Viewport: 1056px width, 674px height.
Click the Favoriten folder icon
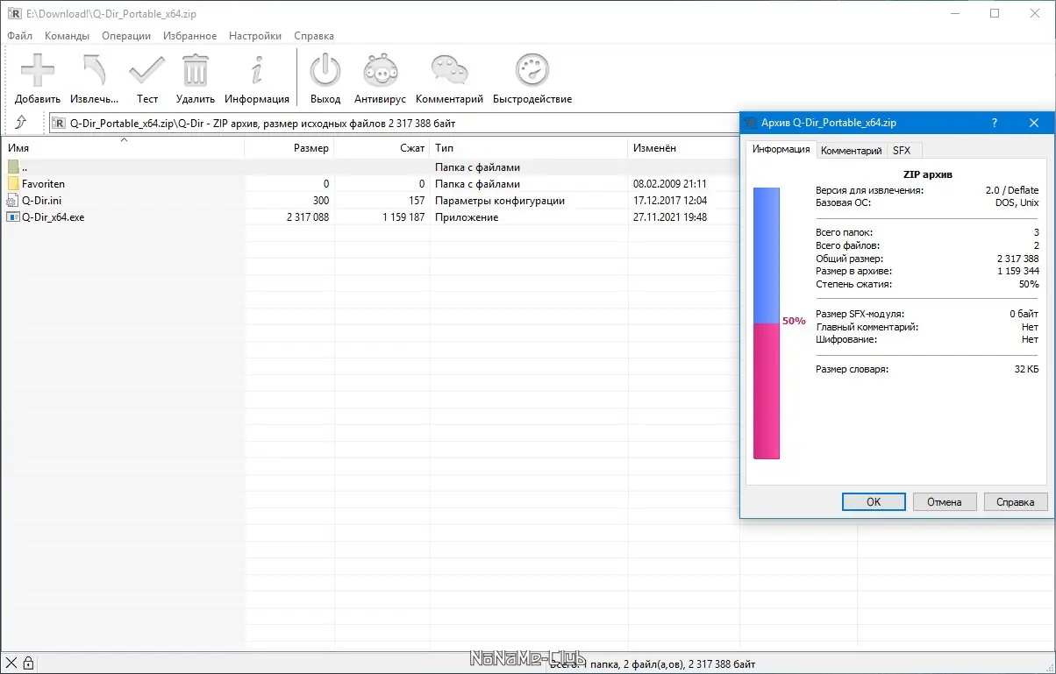(x=13, y=184)
